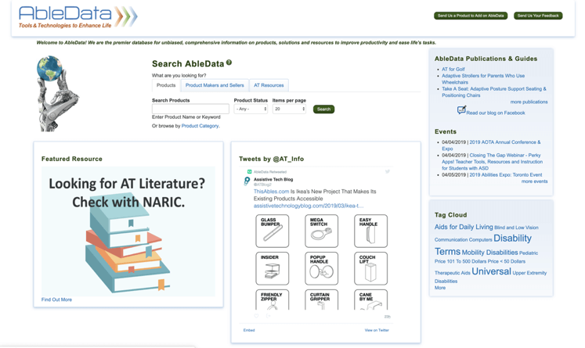Click the Cane By Me product image

371,300
